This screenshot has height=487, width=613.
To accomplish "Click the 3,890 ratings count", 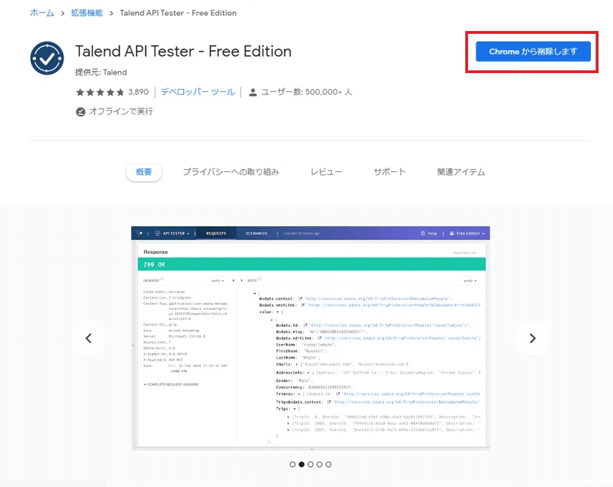I will click(x=138, y=92).
